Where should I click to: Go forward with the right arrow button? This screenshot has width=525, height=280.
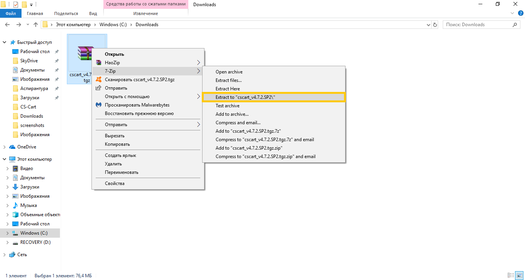[x=18, y=25]
